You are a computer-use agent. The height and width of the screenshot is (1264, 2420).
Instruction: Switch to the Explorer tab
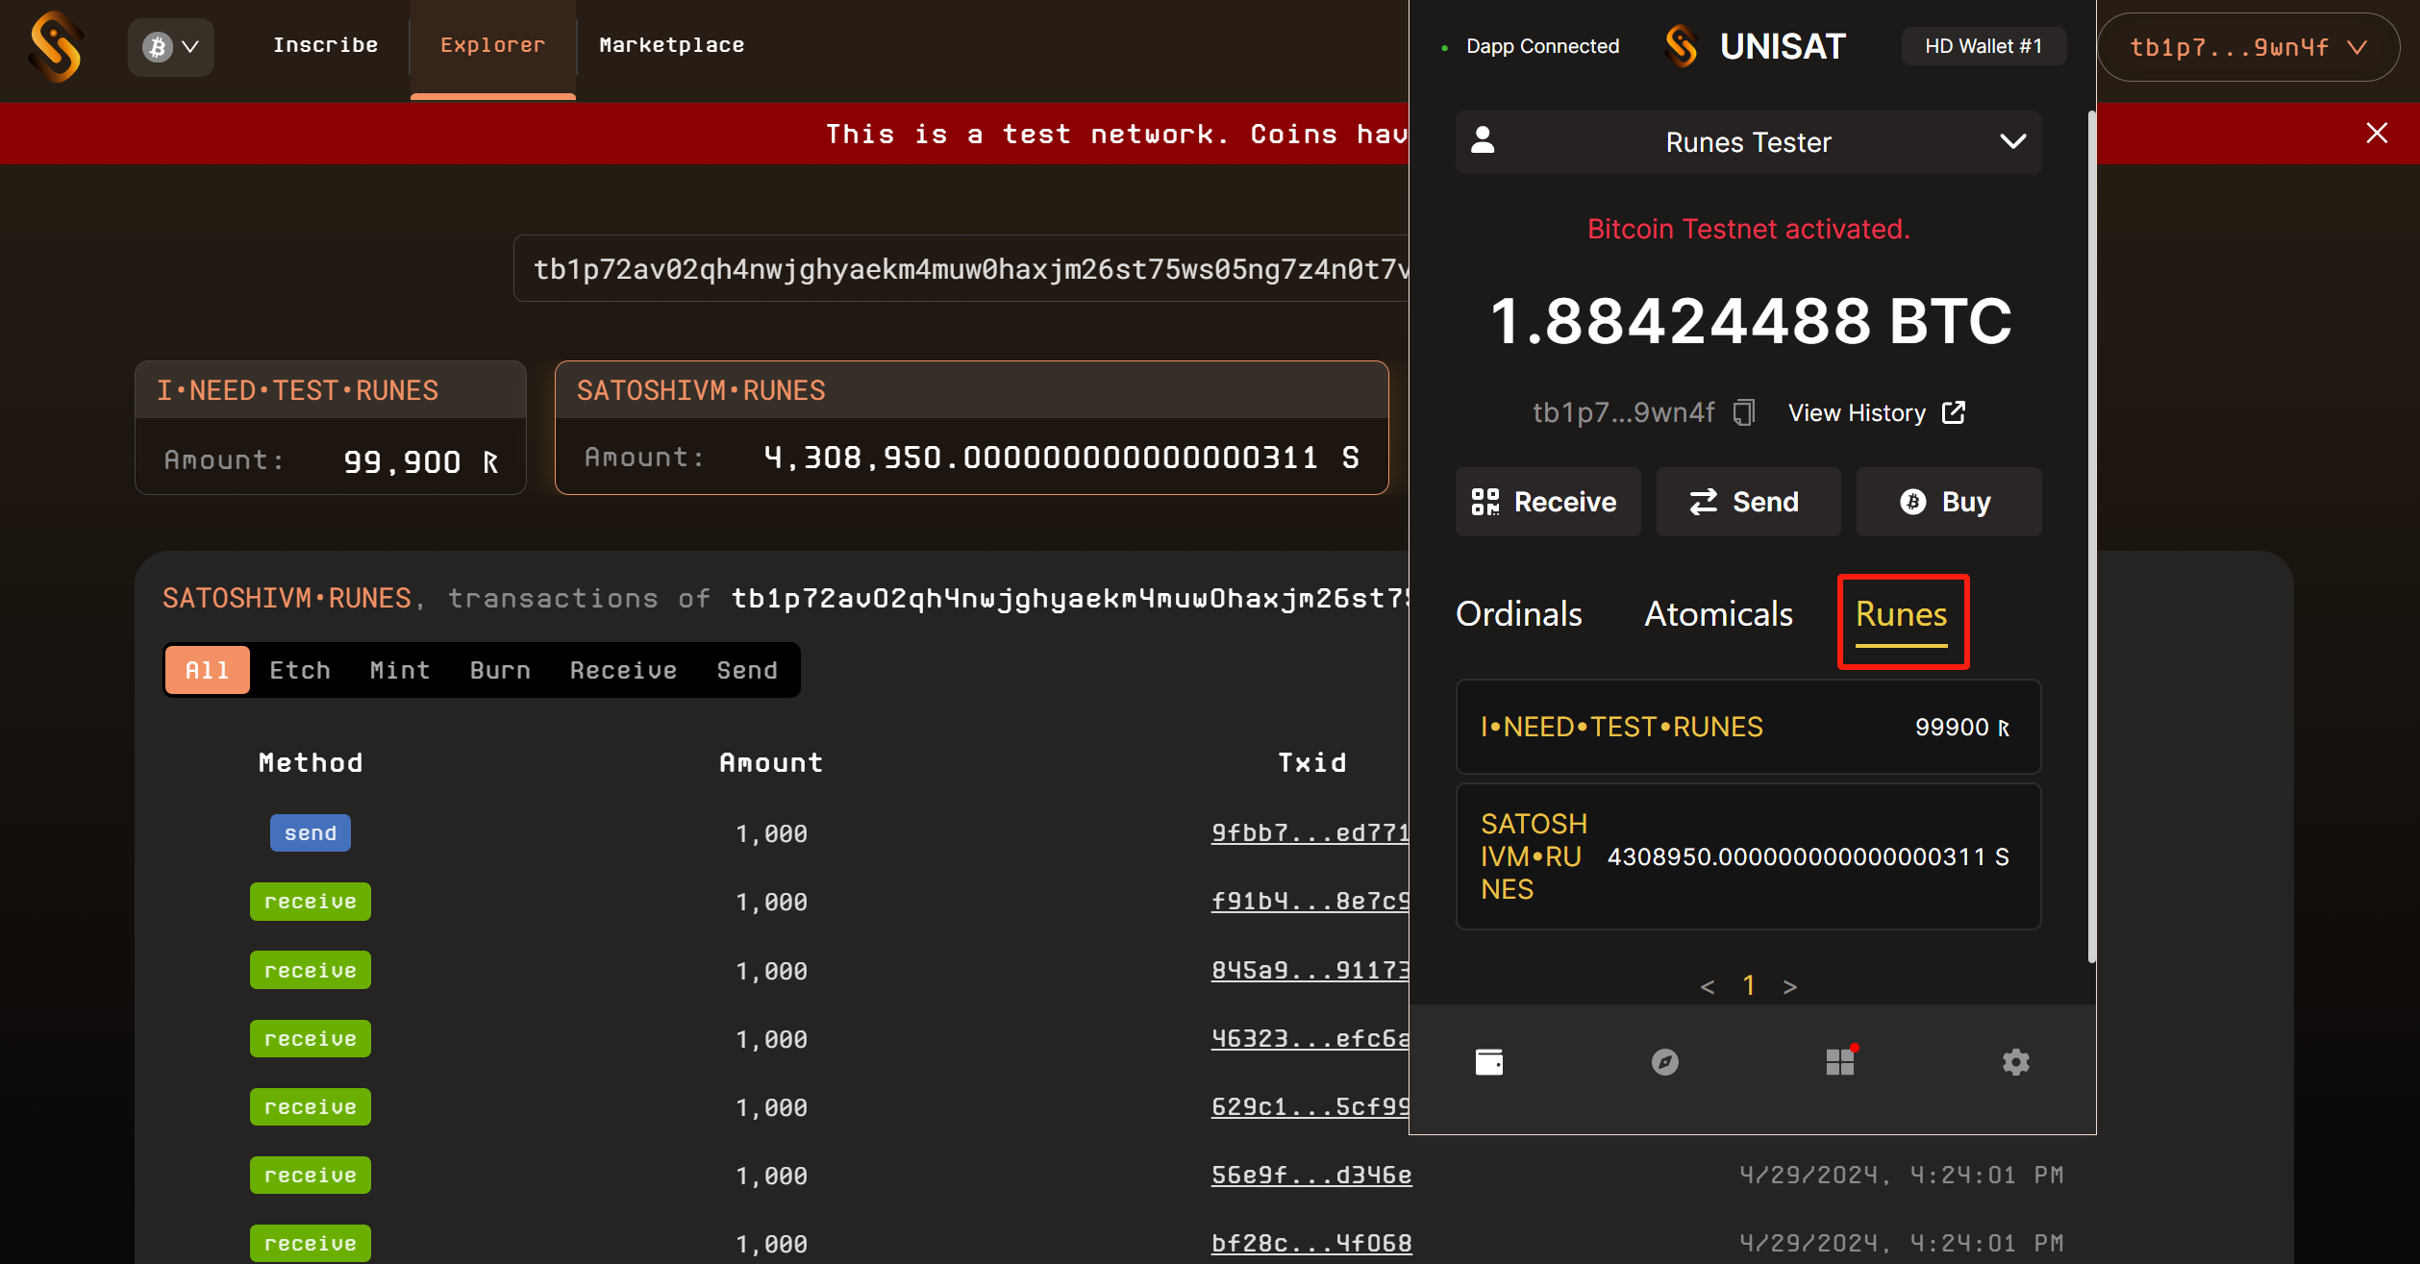pyautogui.click(x=492, y=45)
